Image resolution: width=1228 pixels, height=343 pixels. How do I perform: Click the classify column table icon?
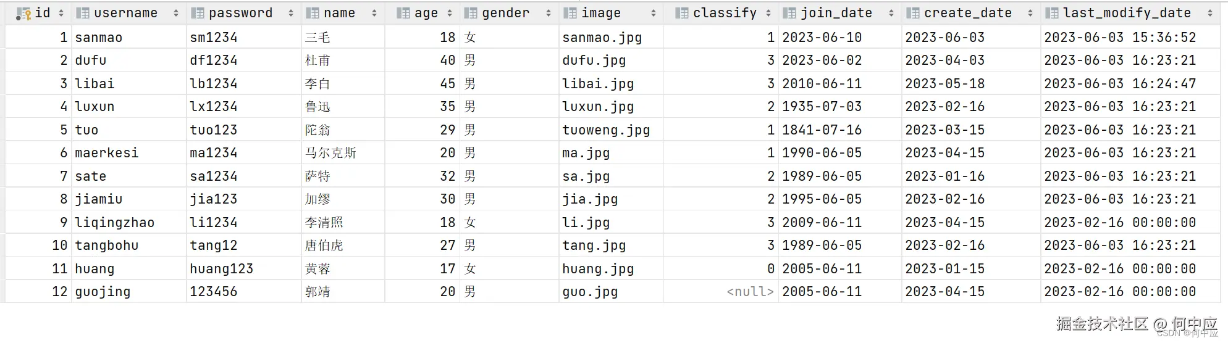click(x=682, y=13)
